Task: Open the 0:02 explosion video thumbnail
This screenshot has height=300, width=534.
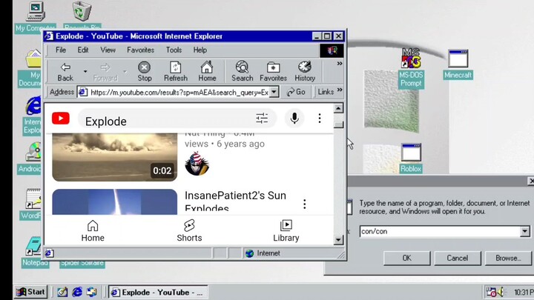Action: 115,157
